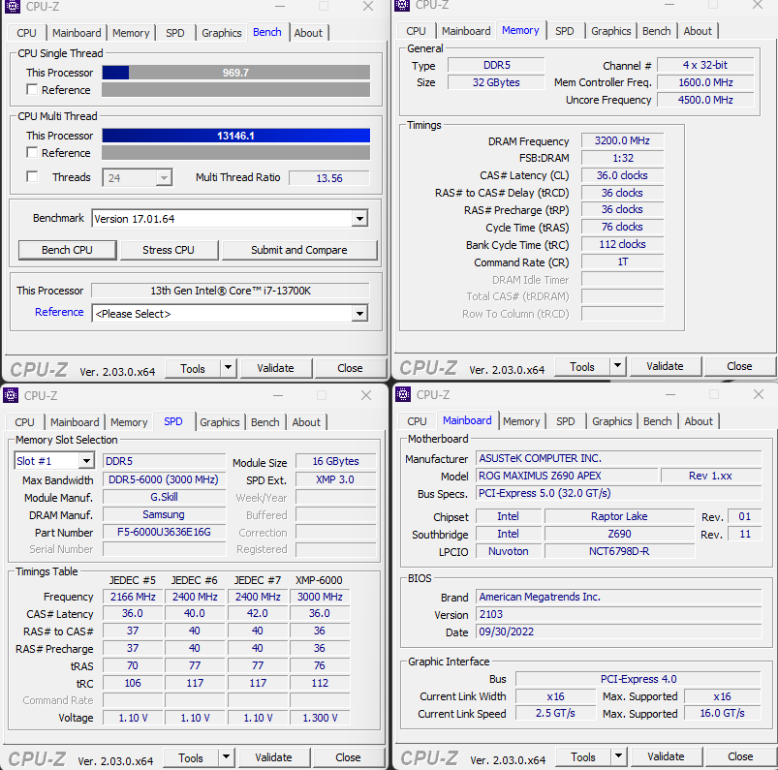Image resolution: width=778 pixels, height=770 pixels.
Task: Expand the Tools arrow in the SPD window
Action: pos(226,757)
